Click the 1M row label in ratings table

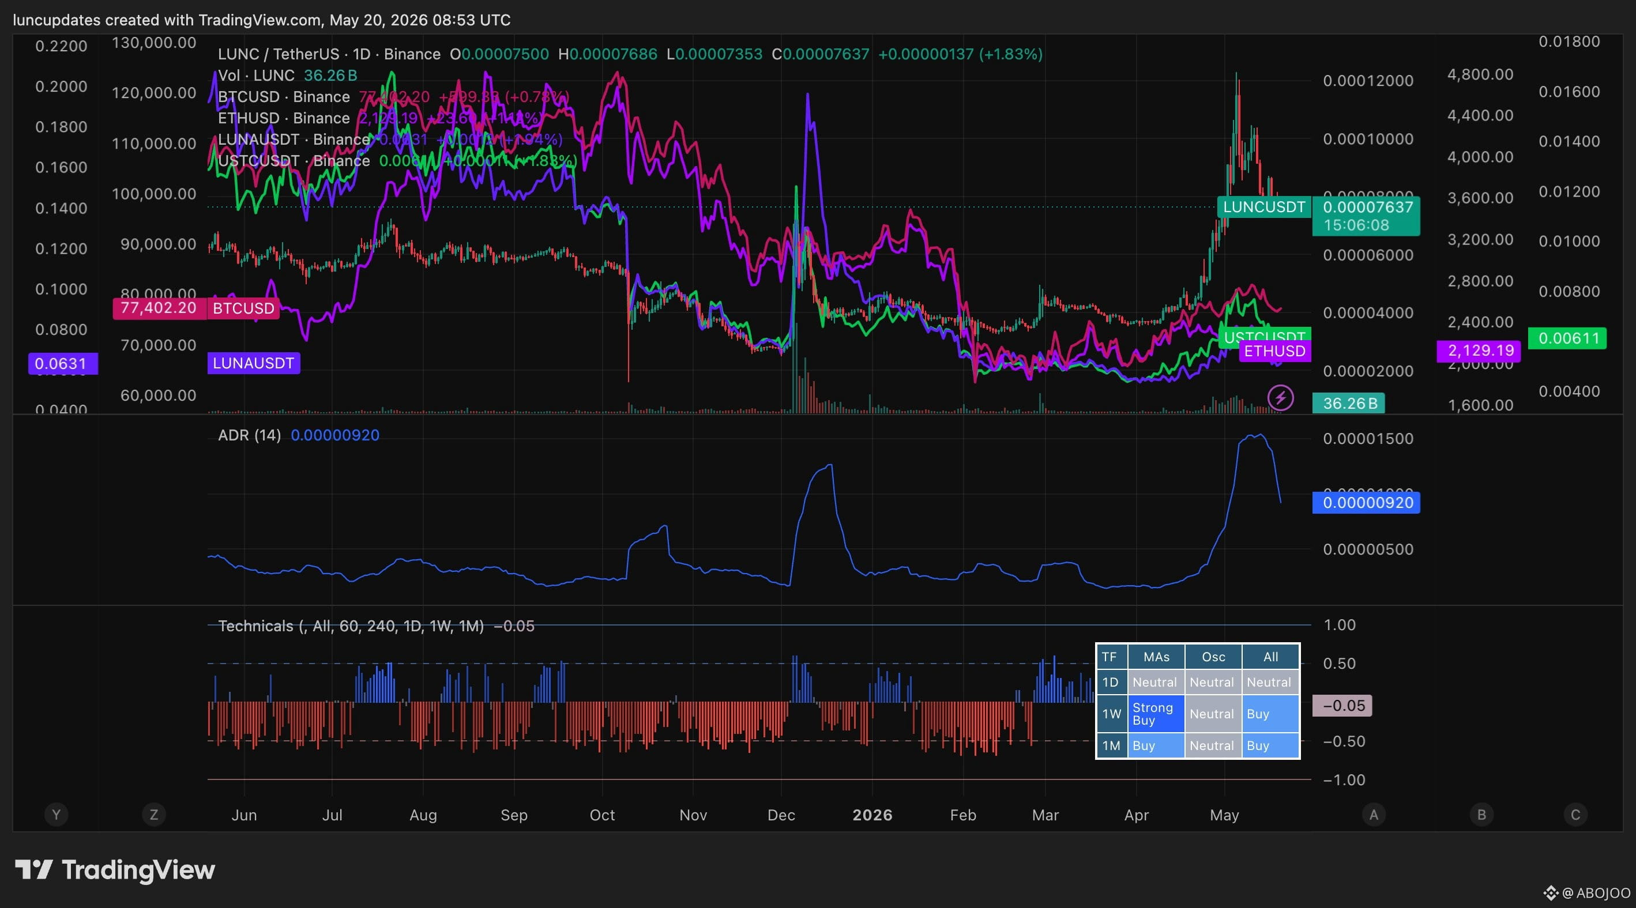pyautogui.click(x=1111, y=745)
